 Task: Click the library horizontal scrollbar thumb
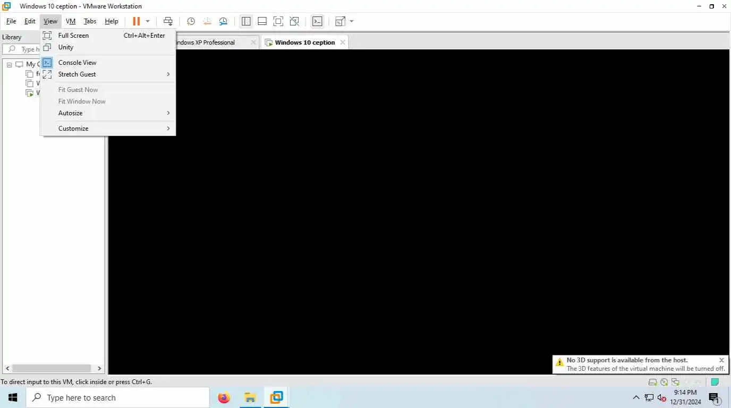[52, 368]
